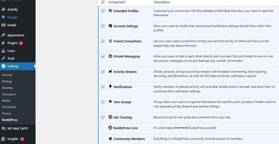279x144 pixels.
Task: Click the Extended Profiles component icon
Action: click(x=110, y=11)
